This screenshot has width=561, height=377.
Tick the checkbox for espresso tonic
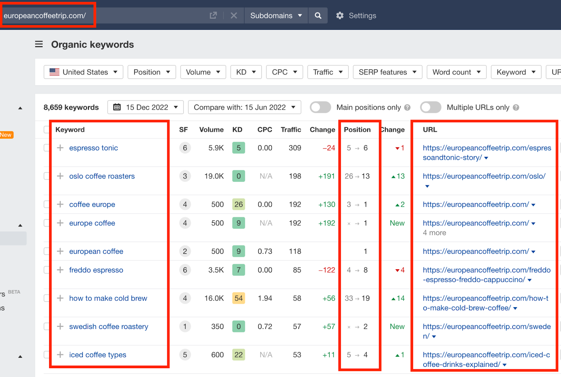47,148
